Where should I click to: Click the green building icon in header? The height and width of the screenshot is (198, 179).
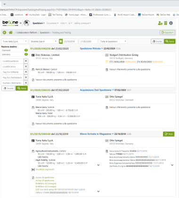pos(166,23)
